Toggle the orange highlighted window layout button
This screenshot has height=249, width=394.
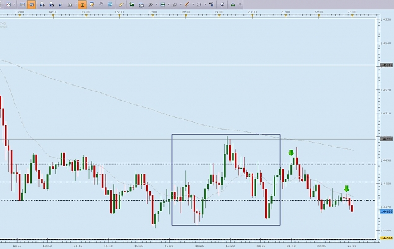pyautogui.click(x=32, y=4)
